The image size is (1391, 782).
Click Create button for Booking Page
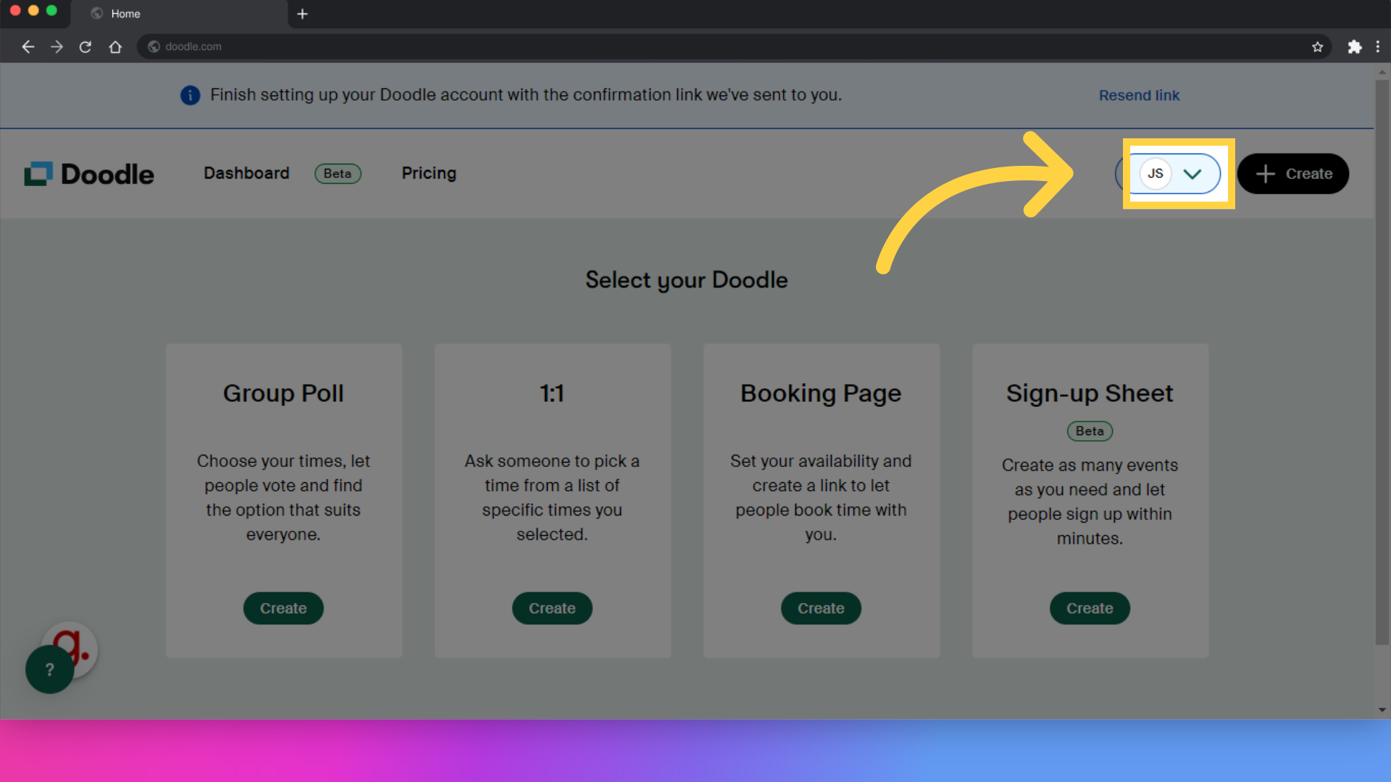(x=821, y=608)
